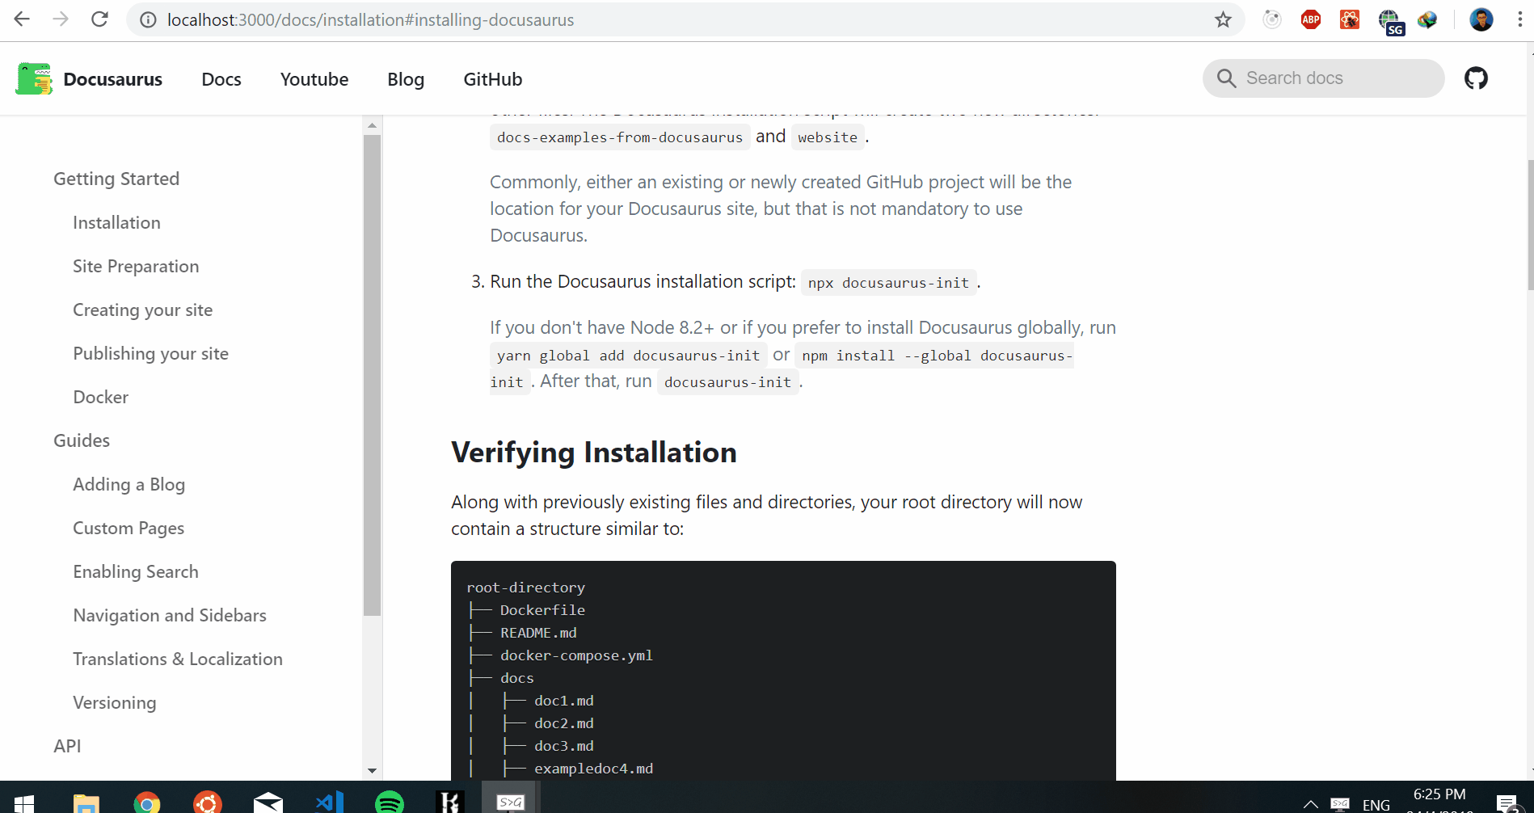Open the Chrome three-dot menu

(x=1519, y=19)
